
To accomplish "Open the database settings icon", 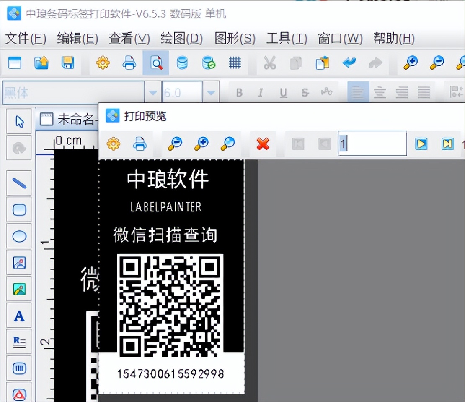I will coord(182,63).
